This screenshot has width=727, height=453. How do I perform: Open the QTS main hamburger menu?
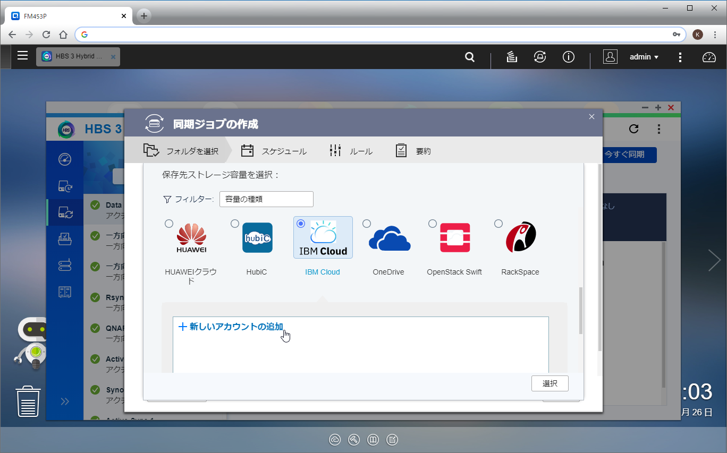click(22, 56)
